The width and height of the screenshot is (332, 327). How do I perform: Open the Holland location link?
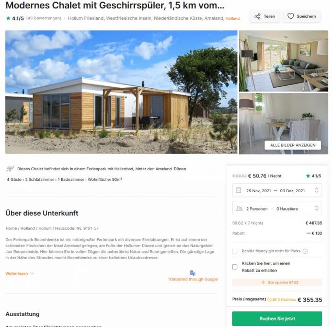click(233, 19)
